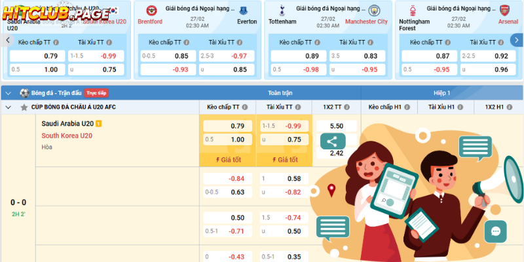Click the Brentford team crest

(150, 10)
